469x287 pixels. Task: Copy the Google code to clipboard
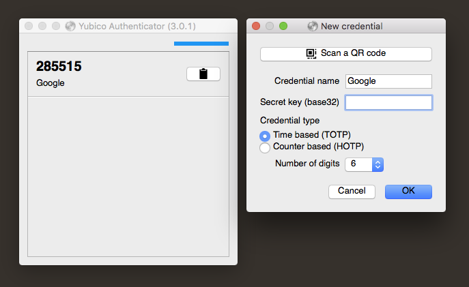tap(203, 74)
